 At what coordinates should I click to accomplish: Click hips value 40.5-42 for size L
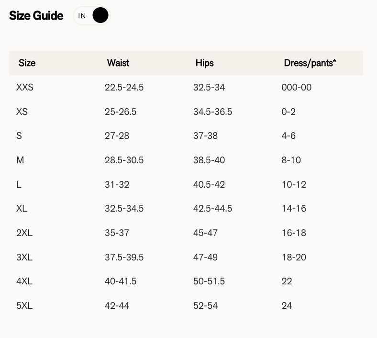pyautogui.click(x=209, y=185)
